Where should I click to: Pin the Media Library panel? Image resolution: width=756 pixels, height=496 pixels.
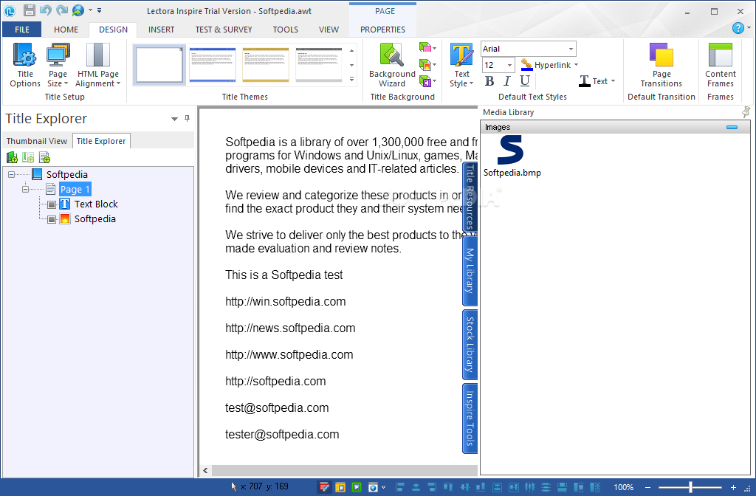[746, 112]
